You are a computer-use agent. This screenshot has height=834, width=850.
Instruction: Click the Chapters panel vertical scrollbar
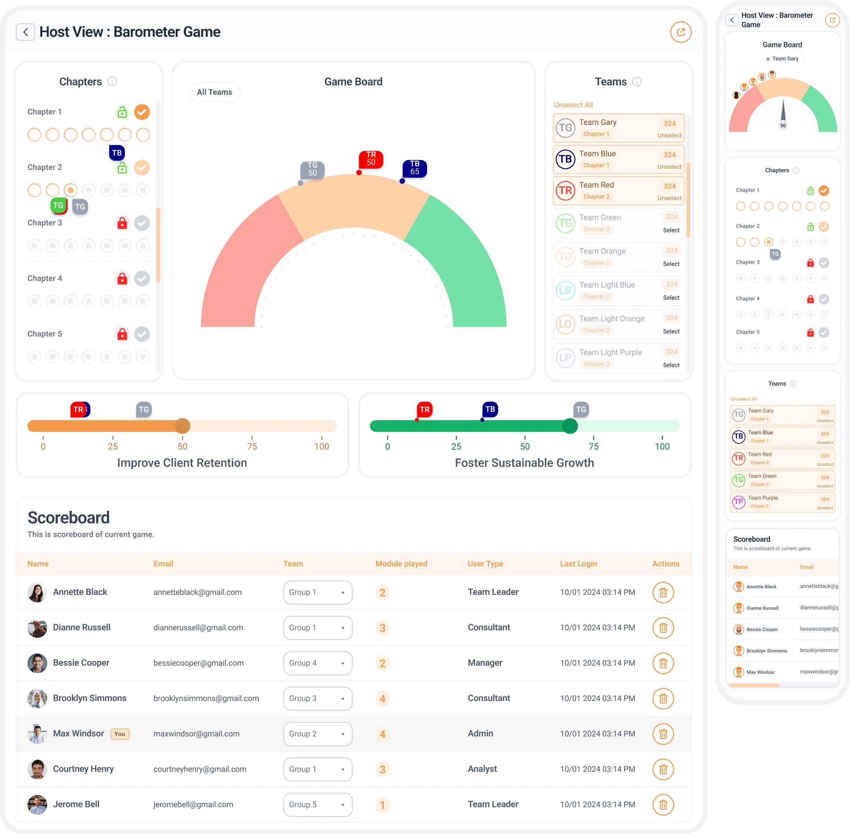click(x=158, y=245)
